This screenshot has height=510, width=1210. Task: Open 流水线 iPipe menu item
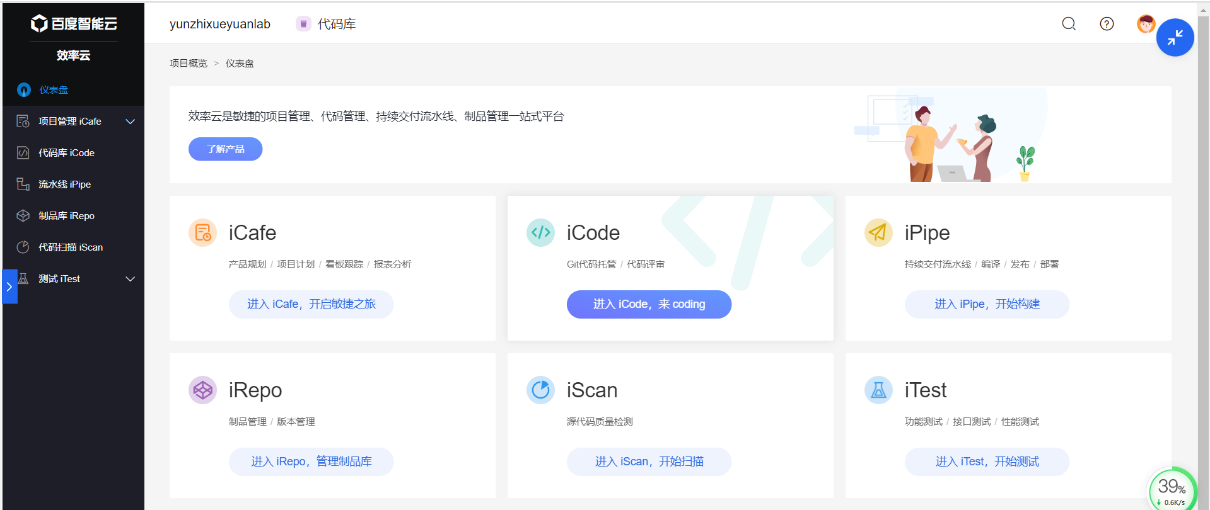point(73,184)
